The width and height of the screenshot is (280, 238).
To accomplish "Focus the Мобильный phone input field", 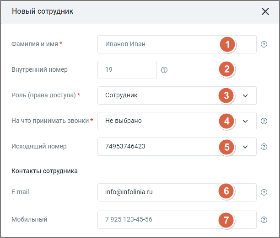I will pyautogui.click(x=177, y=220).
